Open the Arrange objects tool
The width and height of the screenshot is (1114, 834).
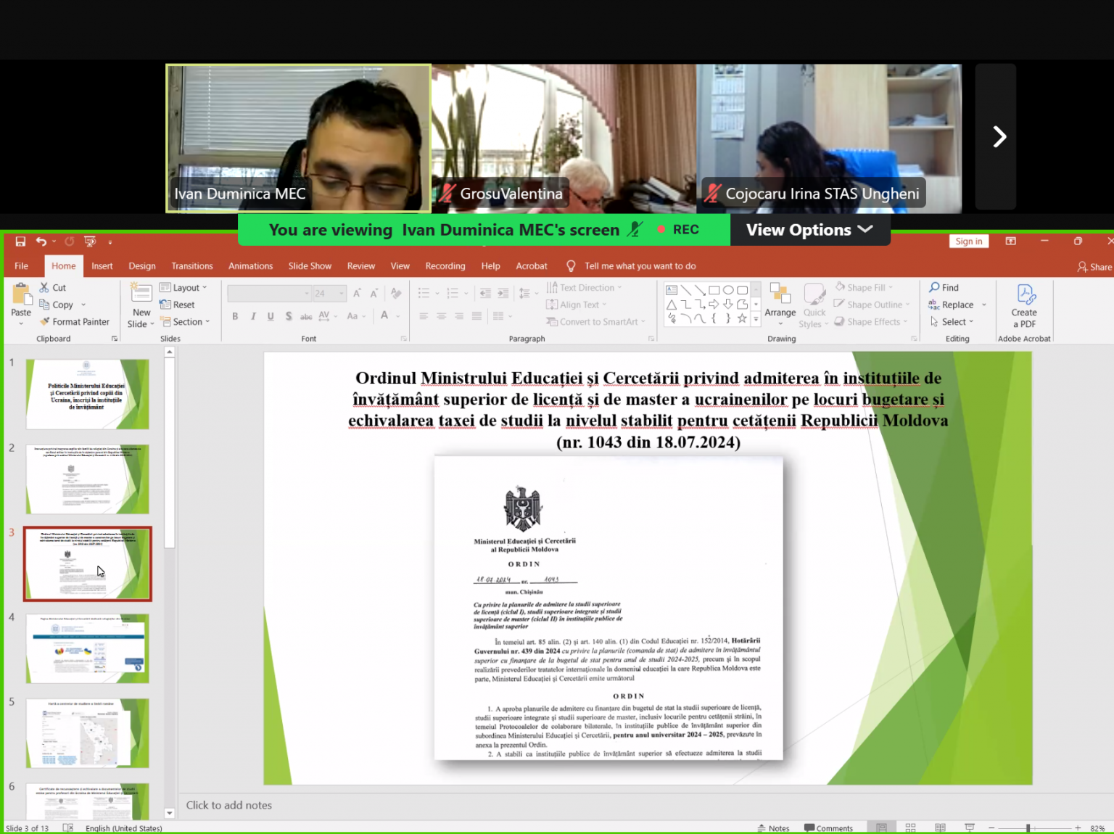780,300
